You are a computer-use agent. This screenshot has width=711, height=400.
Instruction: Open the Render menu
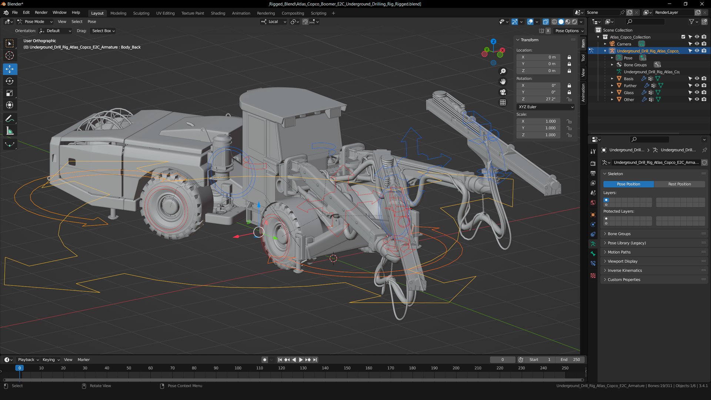click(x=41, y=13)
